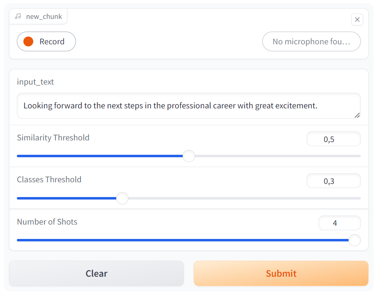Click the blue Number of Shots slider track

[183, 240]
